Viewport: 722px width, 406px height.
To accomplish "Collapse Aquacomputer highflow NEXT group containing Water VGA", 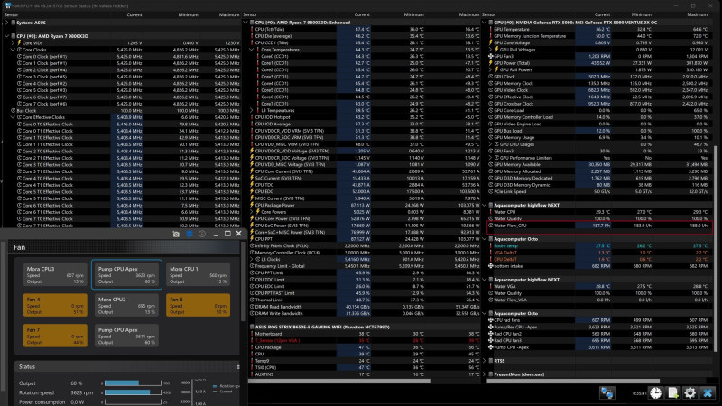I will pos(485,280).
